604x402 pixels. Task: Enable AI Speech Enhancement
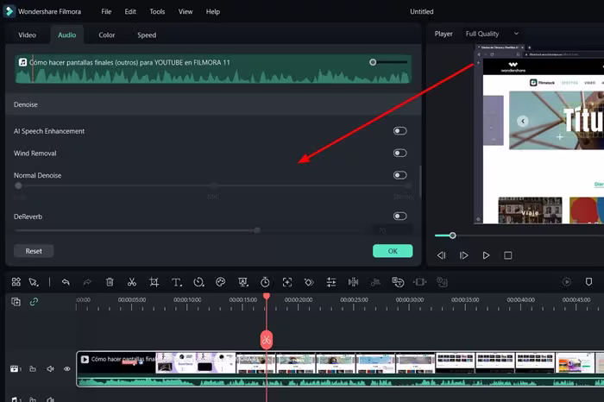(400, 131)
